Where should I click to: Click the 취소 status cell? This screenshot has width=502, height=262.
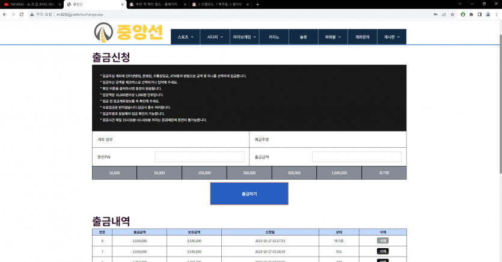[338, 252]
